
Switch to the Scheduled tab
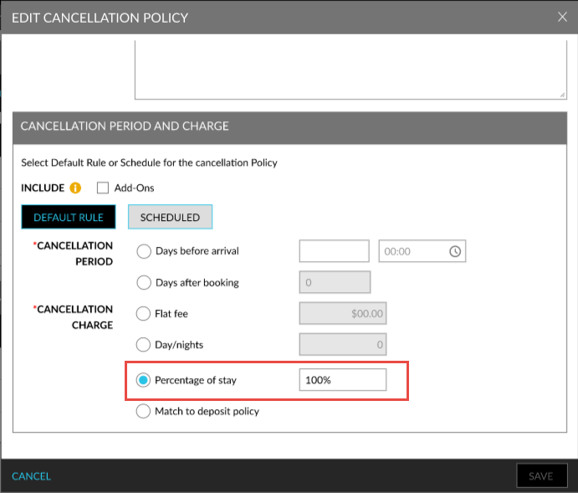coord(170,217)
